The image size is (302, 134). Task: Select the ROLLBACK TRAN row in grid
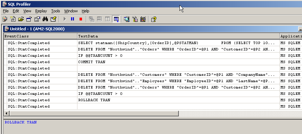[153, 100]
